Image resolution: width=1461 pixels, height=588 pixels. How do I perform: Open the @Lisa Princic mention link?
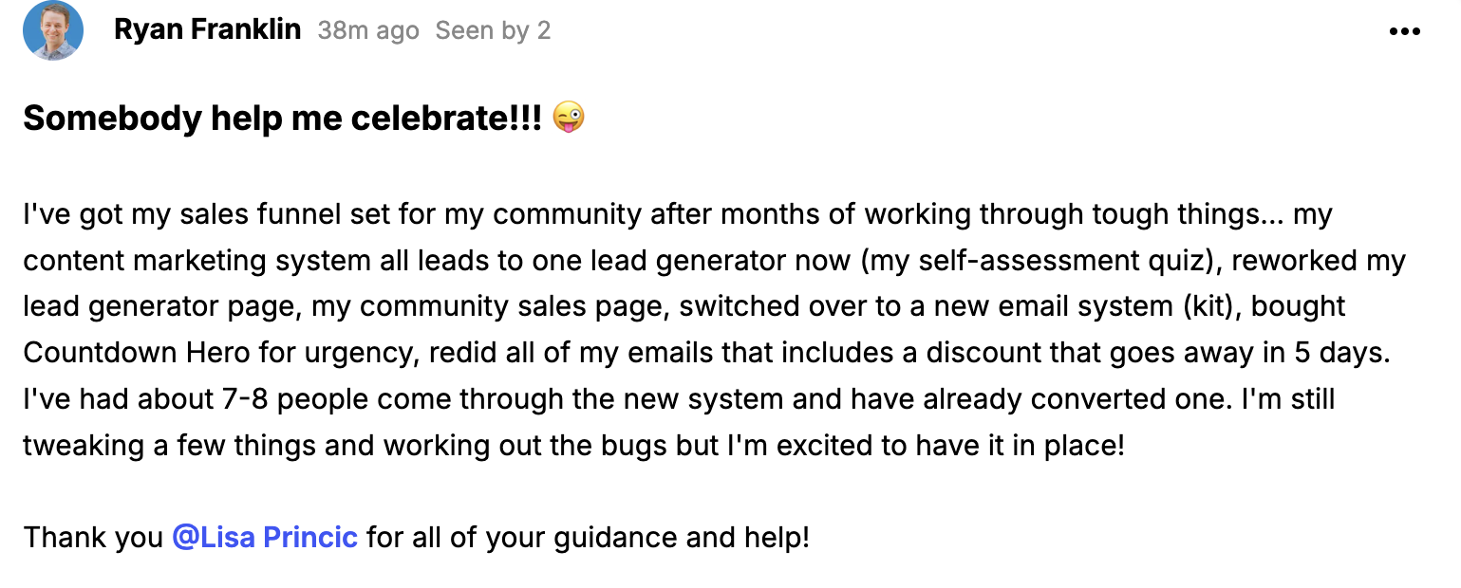(x=265, y=538)
